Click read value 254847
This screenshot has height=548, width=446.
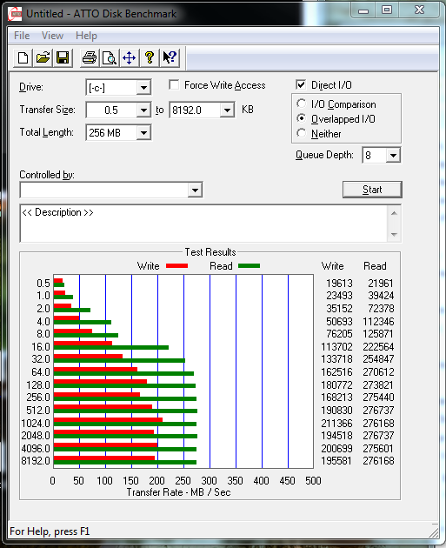click(378, 359)
